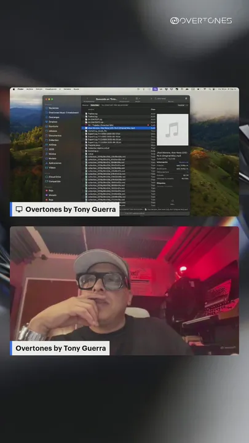The height and width of the screenshot is (443, 249).
Task: Open the group-by dropdown in Finder toolbar
Action: (x=138, y=98)
